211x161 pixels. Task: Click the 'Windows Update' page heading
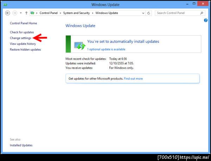(80, 26)
